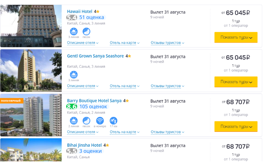Open the 3 оценки reviews link
This screenshot has height=163, width=263.
91,151
